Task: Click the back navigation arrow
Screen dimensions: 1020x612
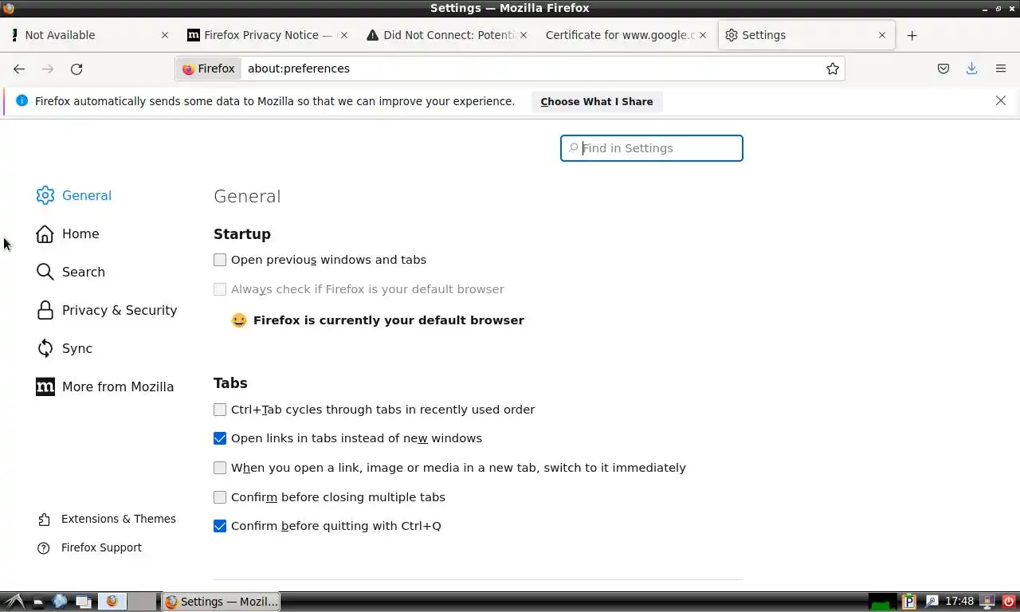Action: click(x=19, y=69)
